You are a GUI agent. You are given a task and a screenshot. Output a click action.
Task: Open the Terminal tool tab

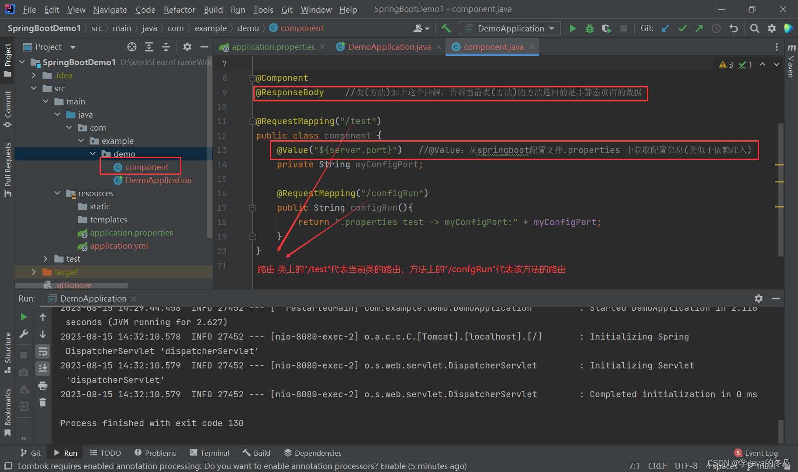pyautogui.click(x=210, y=453)
